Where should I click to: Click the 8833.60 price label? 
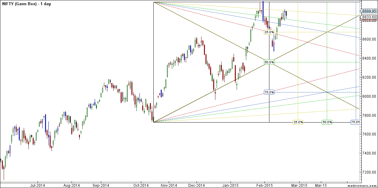click(369, 17)
